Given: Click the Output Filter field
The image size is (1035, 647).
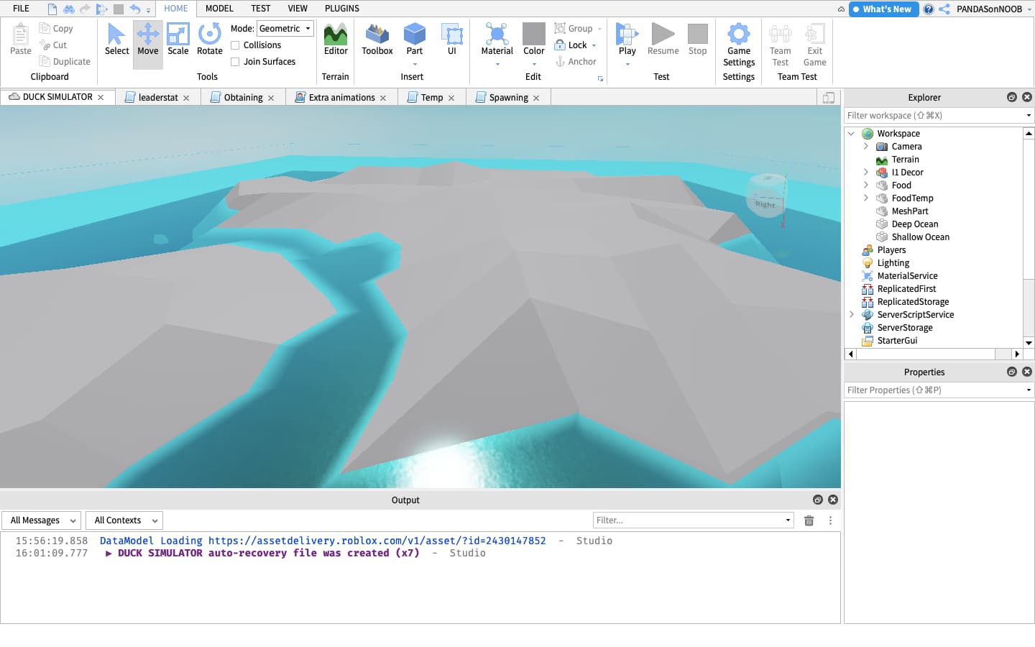Looking at the screenshot, I should (694, 520).
